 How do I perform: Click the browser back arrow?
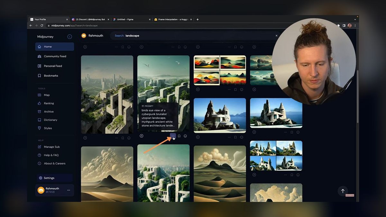tap(31, 25)
